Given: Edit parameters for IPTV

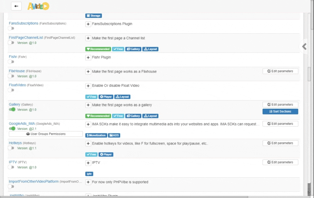Looking at the screenshot, I should pos(280,162).
